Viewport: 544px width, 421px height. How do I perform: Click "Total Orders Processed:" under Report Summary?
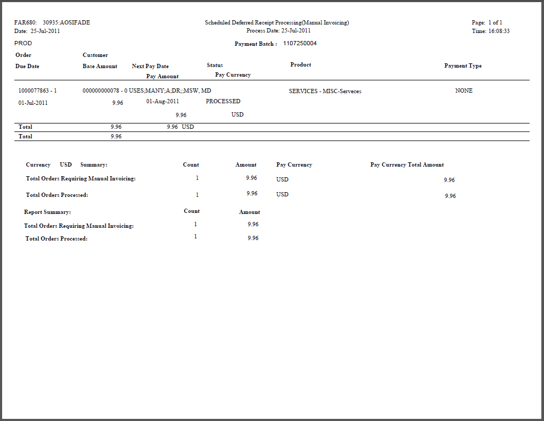(x=56, y=239)
